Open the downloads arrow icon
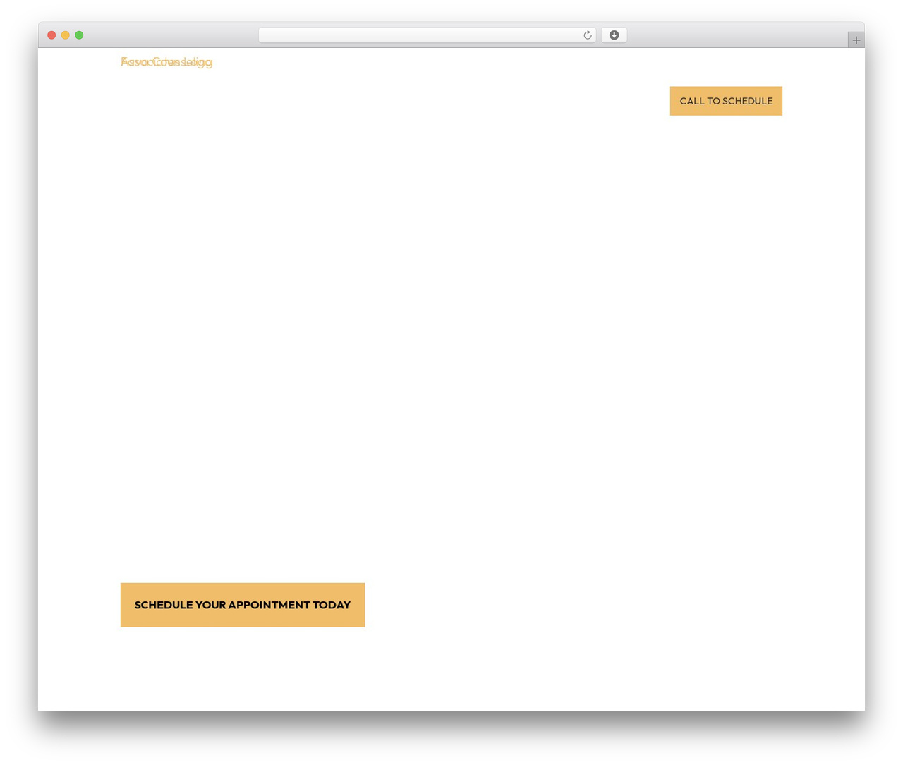 [x=614, y=35]
